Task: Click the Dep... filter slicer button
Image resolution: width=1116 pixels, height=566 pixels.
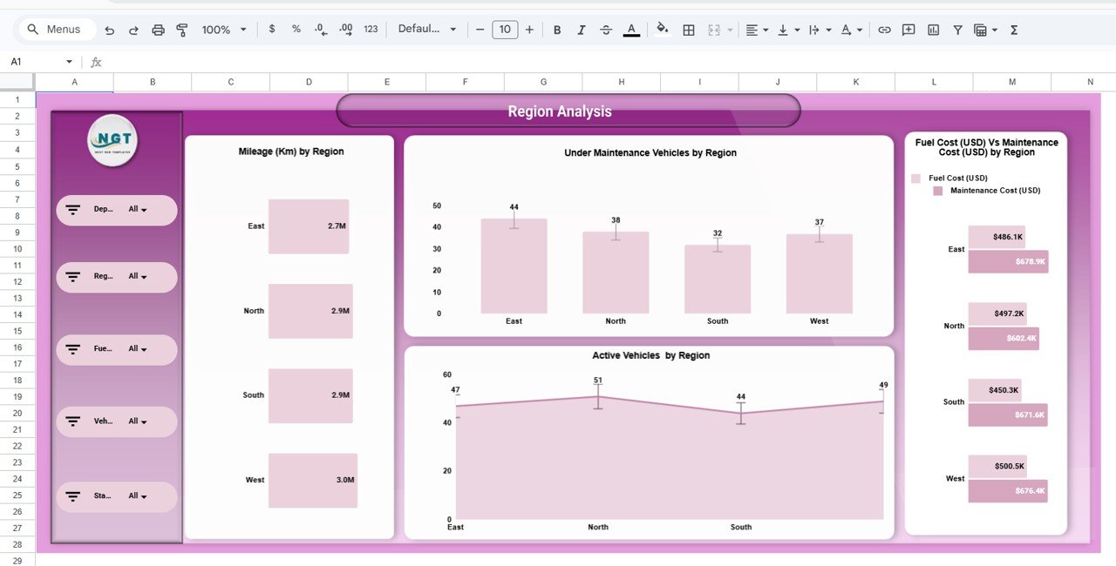Action: 116,210
